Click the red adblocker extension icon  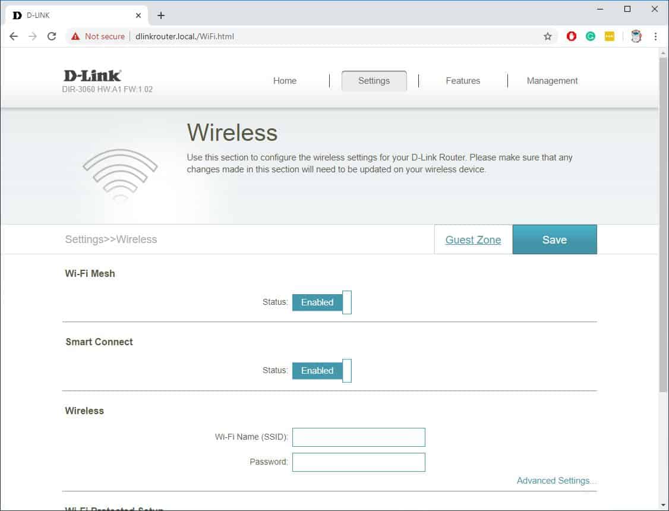(571, 36)
